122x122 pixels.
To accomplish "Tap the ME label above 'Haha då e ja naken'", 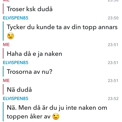I will [6, 45].
